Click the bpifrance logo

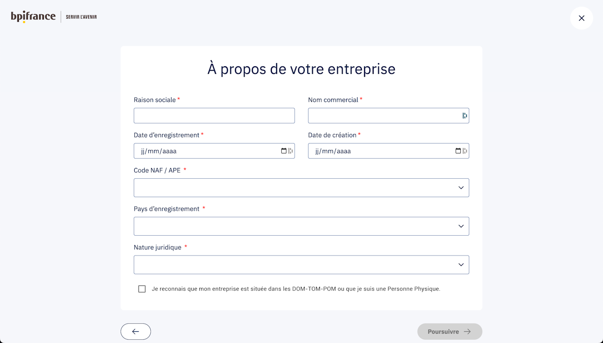click(33, 17)
